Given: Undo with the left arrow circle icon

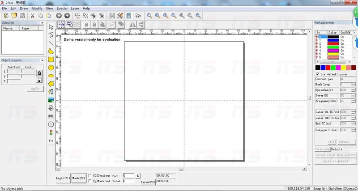Looking at the screenshot, I should (59, 16).
